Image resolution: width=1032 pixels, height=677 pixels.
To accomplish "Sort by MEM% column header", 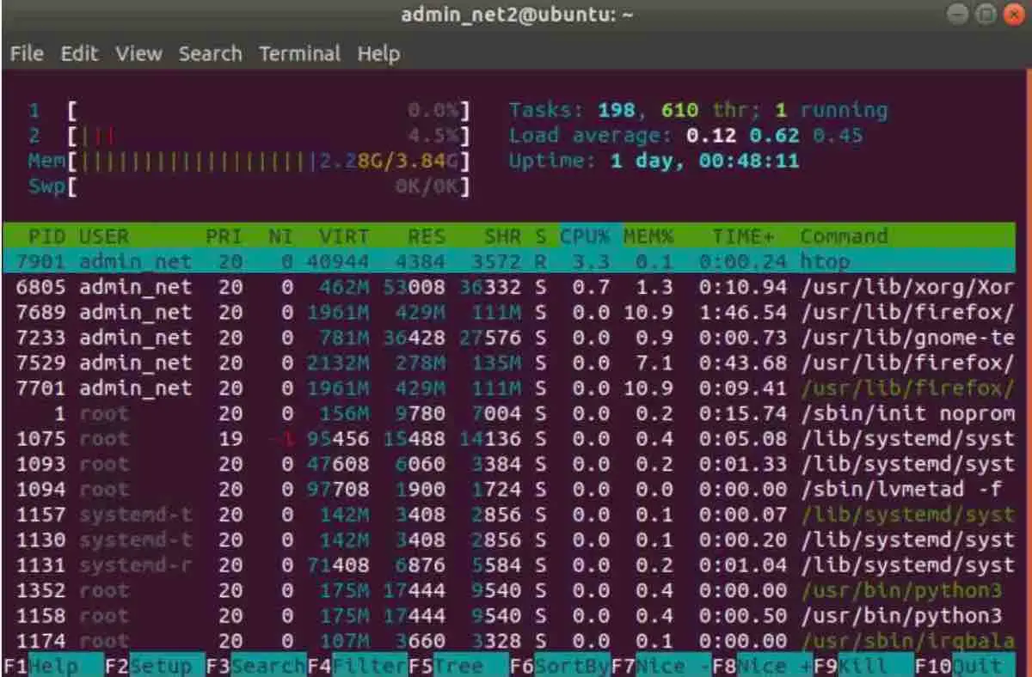I will pyautogui.click(x=648, y=236).
